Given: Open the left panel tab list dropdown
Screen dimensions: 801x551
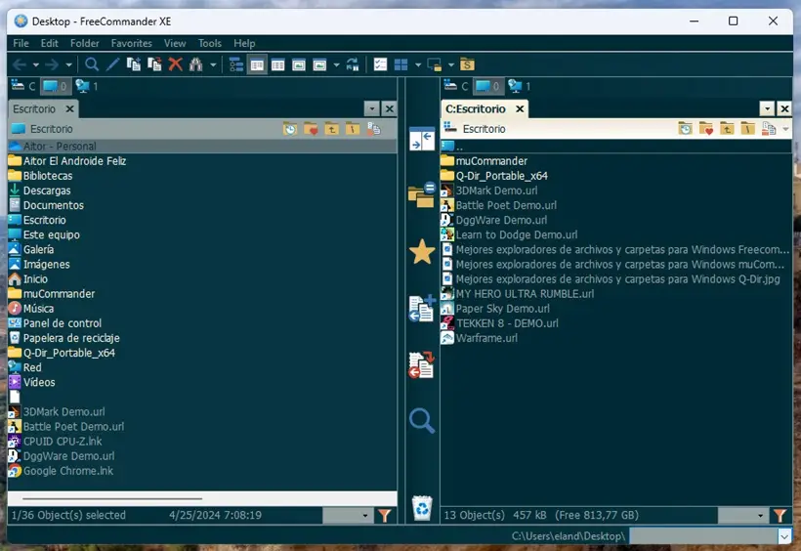Looking at the screenshot, I should [372, 108].
